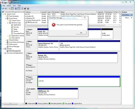Image resolution: width=135 pixels, height=109 pixels.
Task: Collapse the Disk Management actions header
Action: point(131,15)
